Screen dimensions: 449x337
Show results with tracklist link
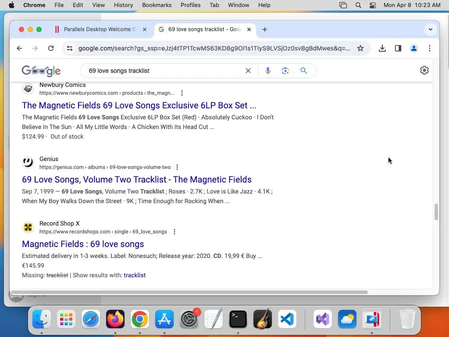coord(135,275)
